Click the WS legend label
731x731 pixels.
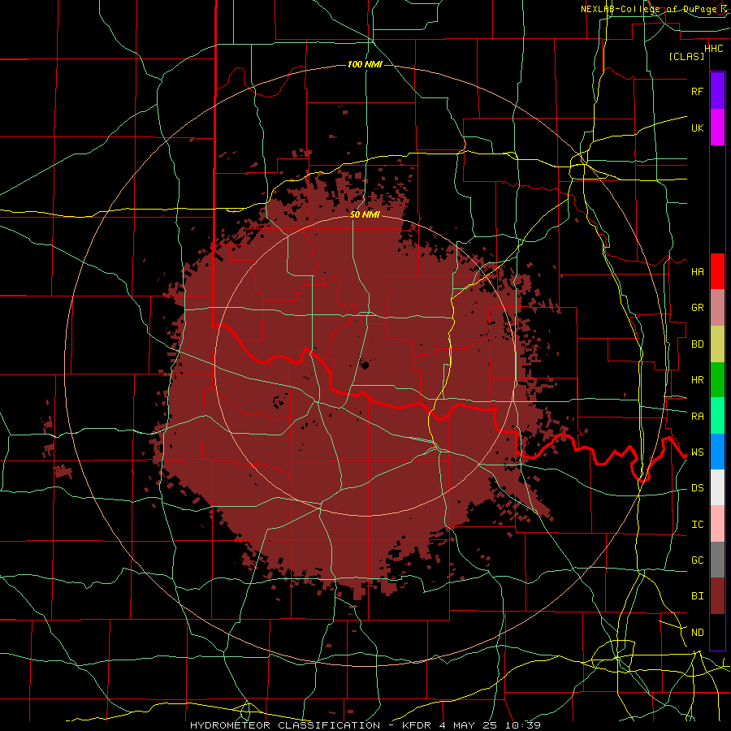697,452
